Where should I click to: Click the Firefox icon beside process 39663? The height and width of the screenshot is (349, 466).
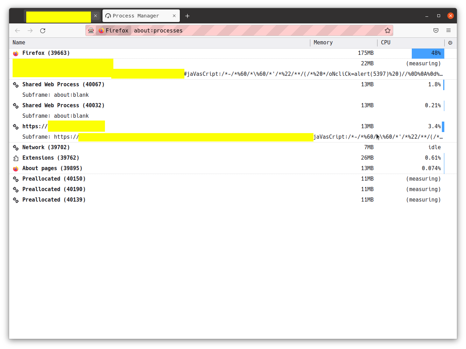coord(15,53)
